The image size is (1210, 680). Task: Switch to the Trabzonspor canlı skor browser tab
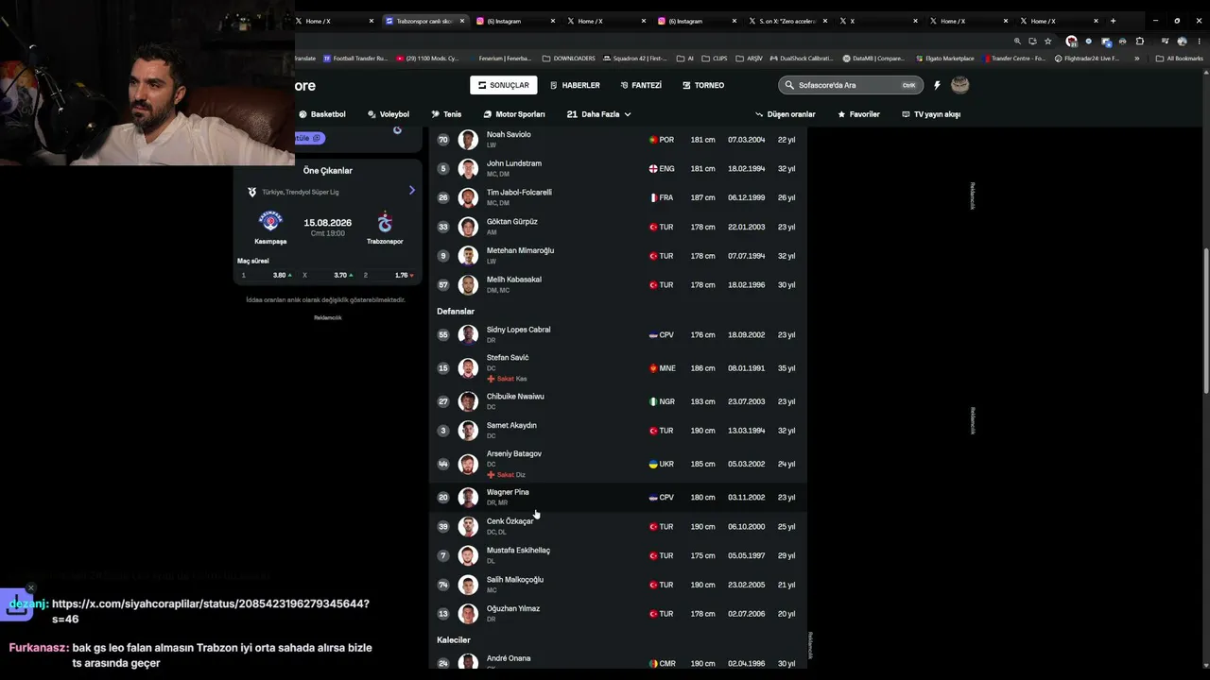click(424, 21)
